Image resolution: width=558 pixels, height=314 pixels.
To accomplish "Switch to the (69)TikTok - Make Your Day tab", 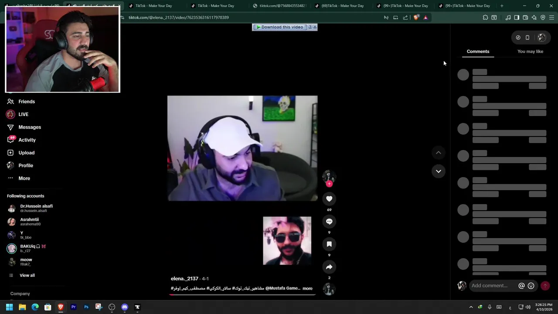I will point(342,6).
